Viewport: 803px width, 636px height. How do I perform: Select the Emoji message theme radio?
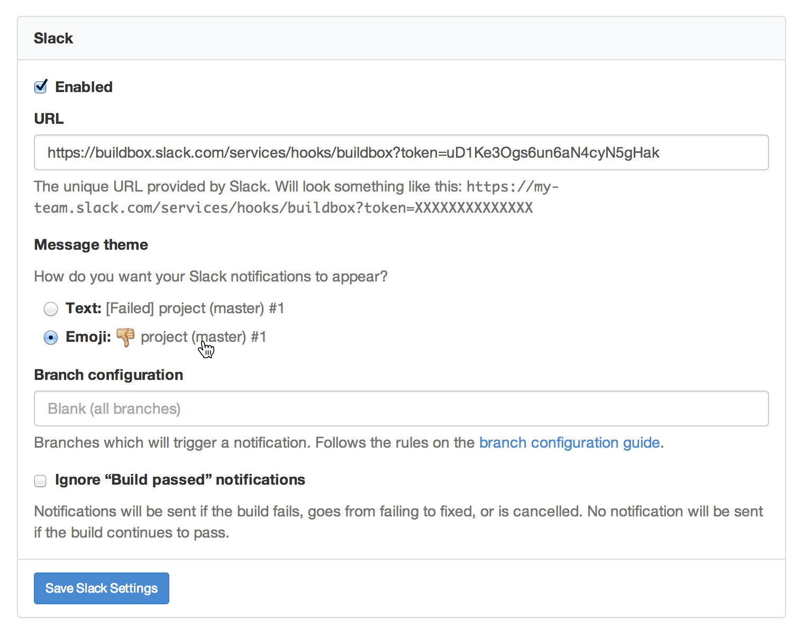(51, 337)
